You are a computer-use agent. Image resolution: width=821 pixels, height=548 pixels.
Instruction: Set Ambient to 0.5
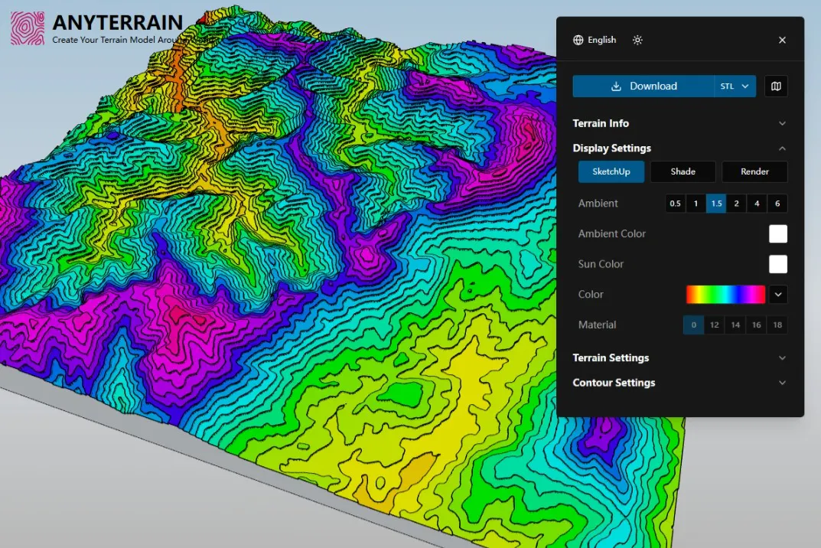676,204
